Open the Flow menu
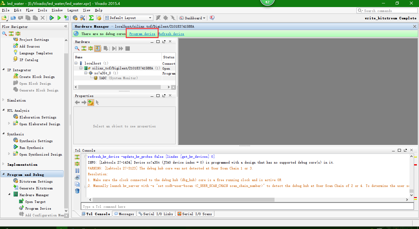This screenshot has height=229, width=419. tap(30, 10)
